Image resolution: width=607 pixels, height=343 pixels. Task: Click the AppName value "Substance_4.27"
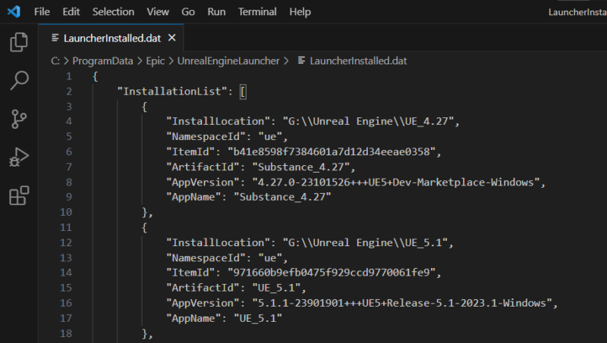282,198
